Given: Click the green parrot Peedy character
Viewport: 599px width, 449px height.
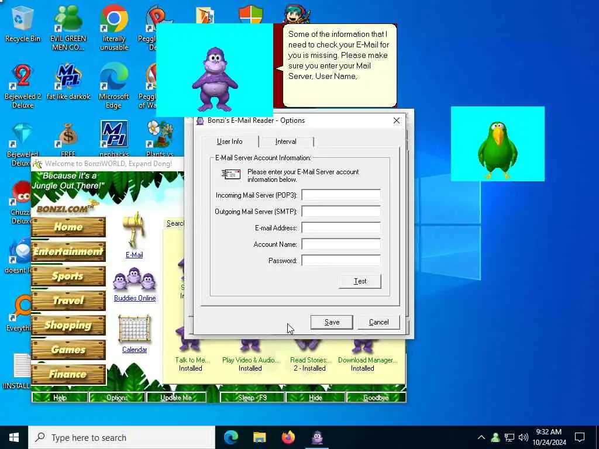Looking at the screenshot, I should [x=497, y=150].
